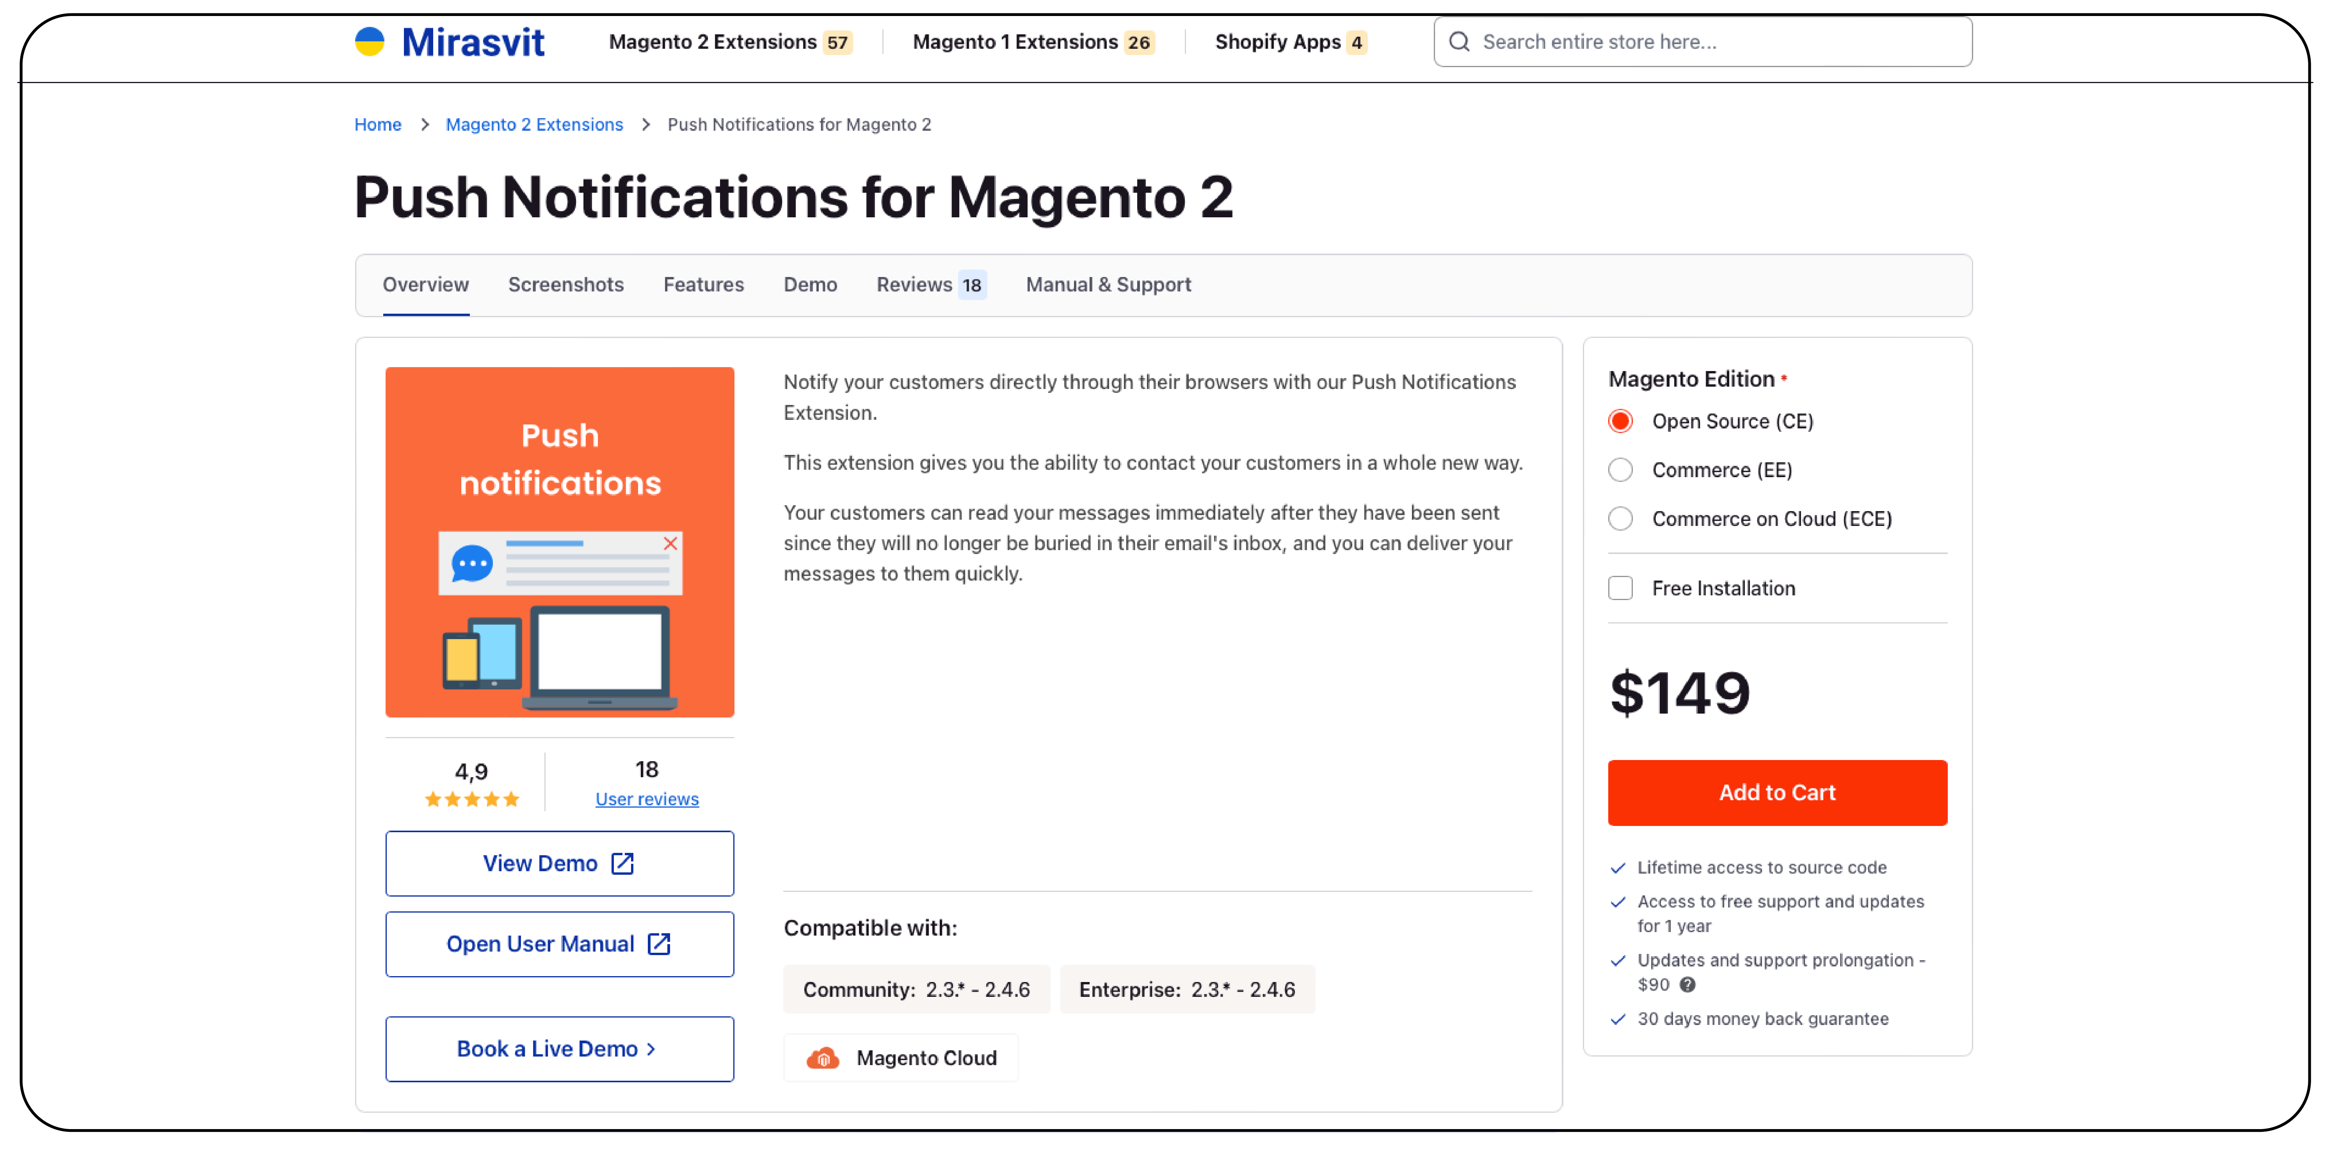Viewport: 2331px width, 1149px height.
Task: Click the Community 2.3.* - 2.4.6 badge
Action: pos(916,989)
